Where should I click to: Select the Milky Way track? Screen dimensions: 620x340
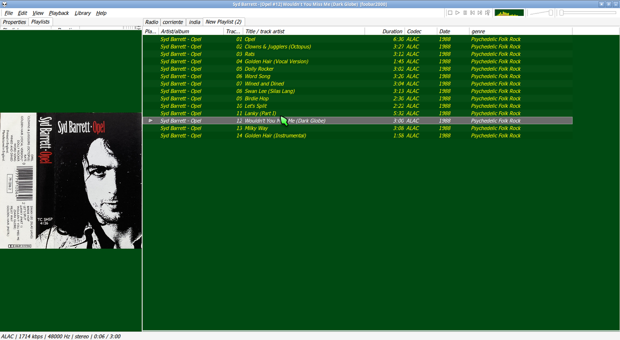pos(357,128)
